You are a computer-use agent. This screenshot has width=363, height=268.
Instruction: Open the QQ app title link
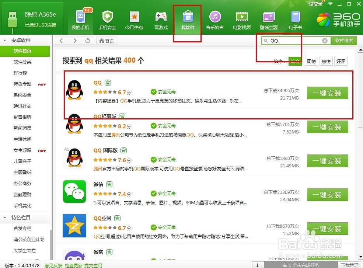click(97, 83)
